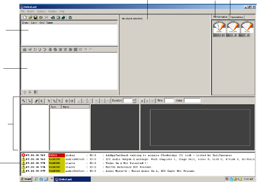The height and width of the screenshot is (182, 257).
Task: Click into the Value input field
Action: click(x=192, y=101)
